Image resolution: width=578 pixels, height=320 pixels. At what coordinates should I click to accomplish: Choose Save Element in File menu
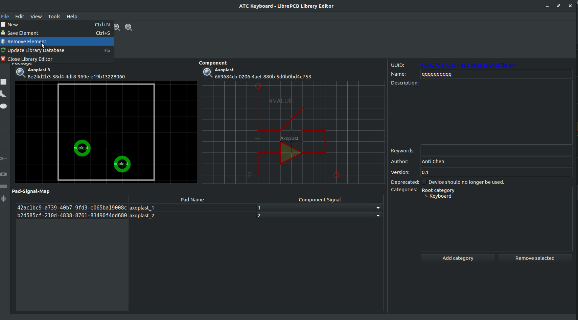pyautogui.click(x=57, y=33)
